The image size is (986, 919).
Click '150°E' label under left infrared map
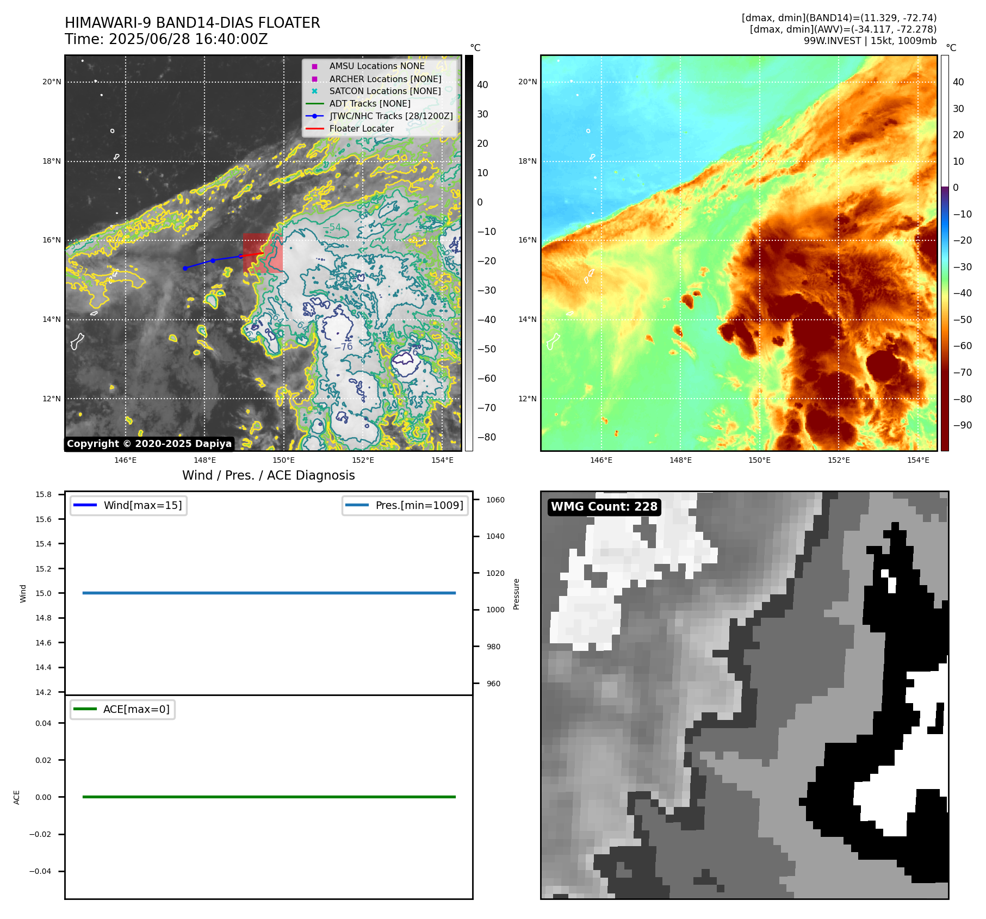tap(284, 460)
